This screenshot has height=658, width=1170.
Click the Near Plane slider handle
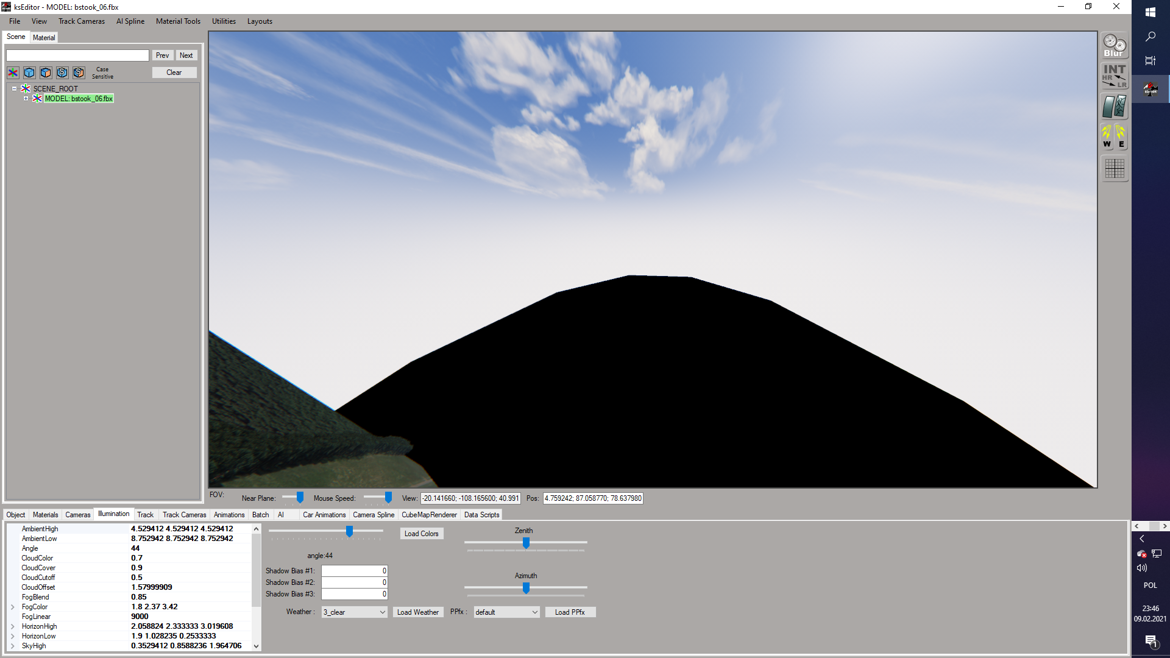300,498
